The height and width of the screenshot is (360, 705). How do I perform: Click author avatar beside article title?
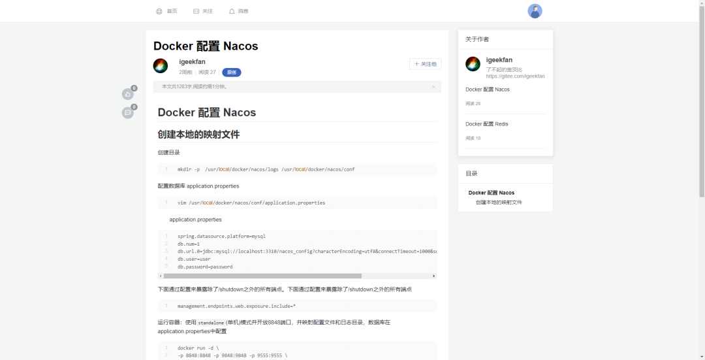[x=161, y=66]
